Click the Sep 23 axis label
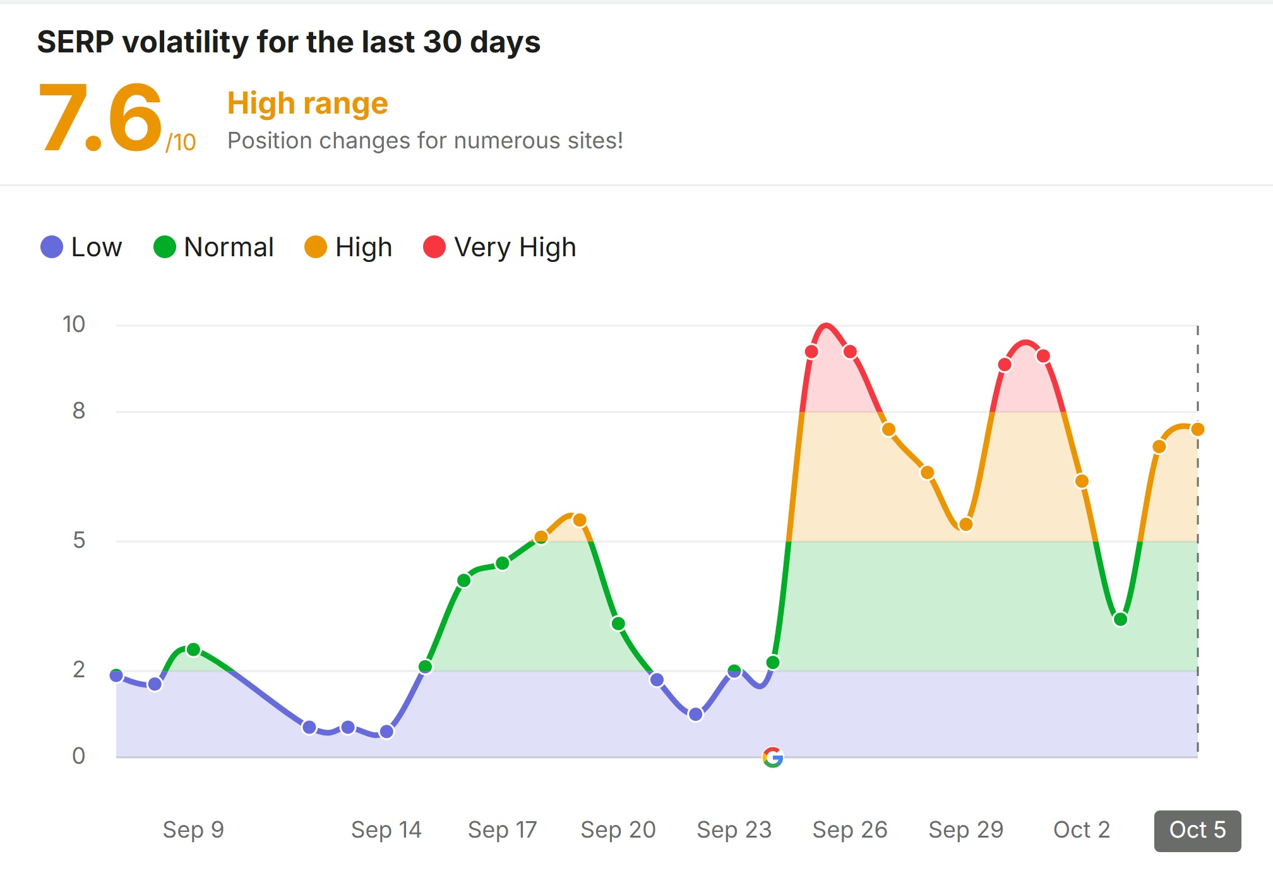The image size is (1273, 878). [734, 829]
